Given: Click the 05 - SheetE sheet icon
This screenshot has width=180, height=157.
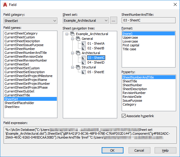Looking at the screenshot, I should (84, 72).
